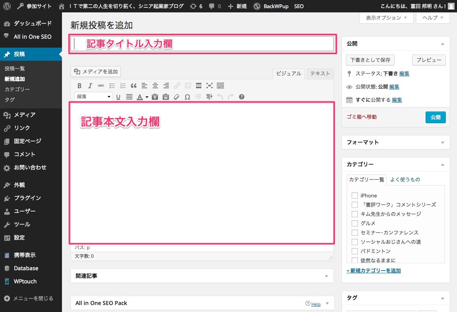Open the special character (Omega) picker
Screen dimensions: 457x312
click(x=187, y=97)
